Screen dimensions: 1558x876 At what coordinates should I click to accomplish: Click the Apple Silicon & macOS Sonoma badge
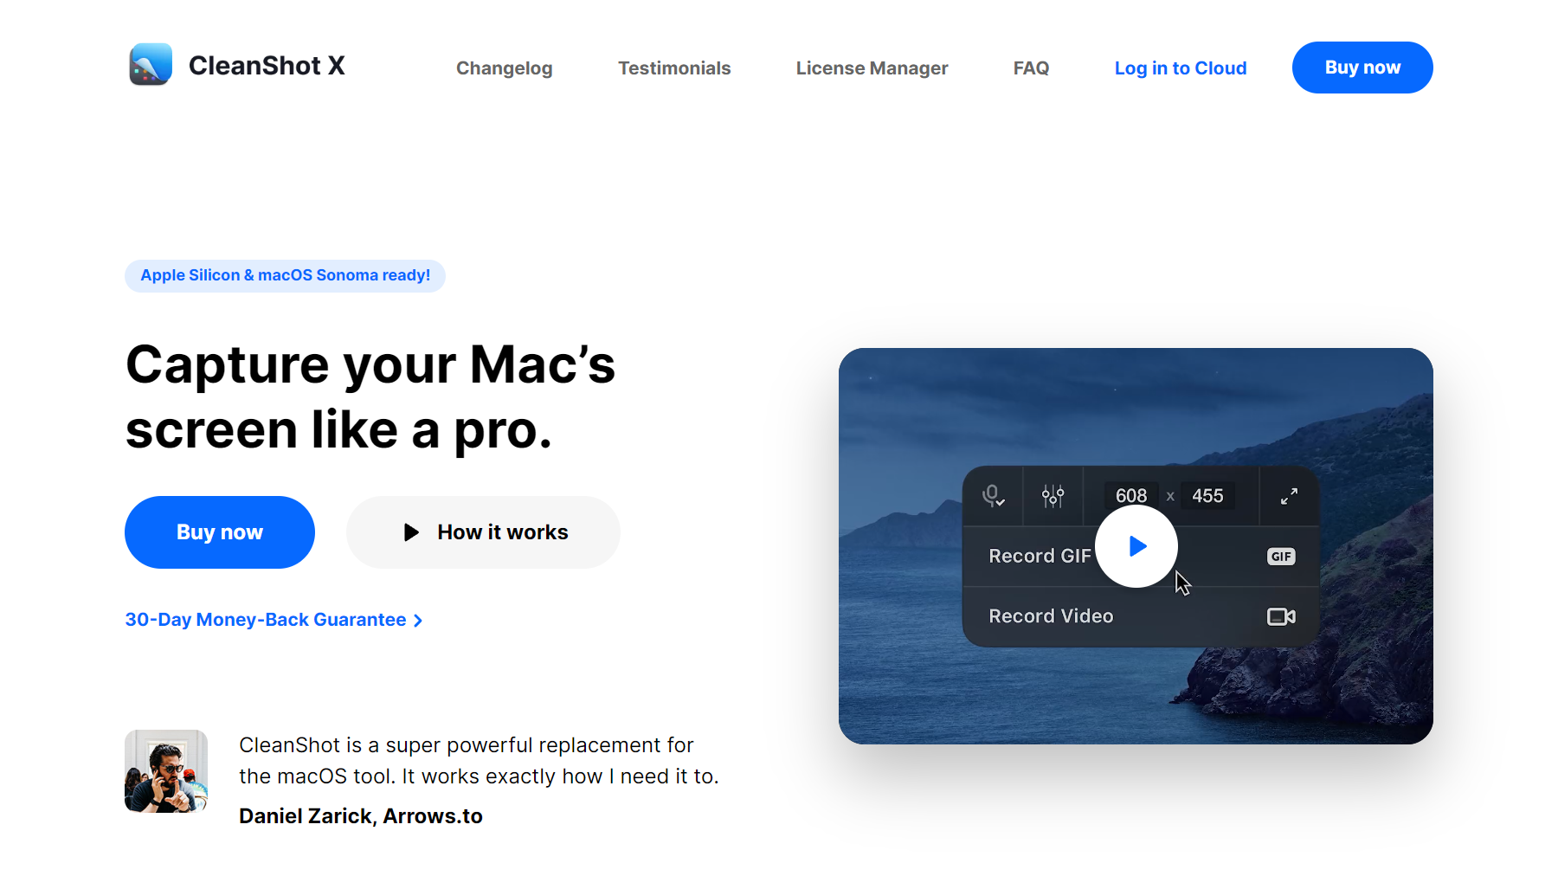point(285,275)
